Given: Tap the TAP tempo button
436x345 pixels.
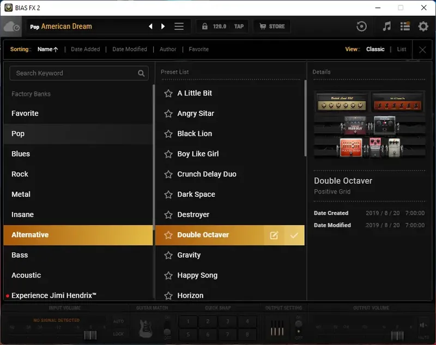Looking at the screenshot, I should (x=239, y=26).
